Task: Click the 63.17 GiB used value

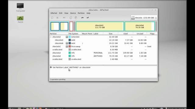Action: tap(128, 56)
